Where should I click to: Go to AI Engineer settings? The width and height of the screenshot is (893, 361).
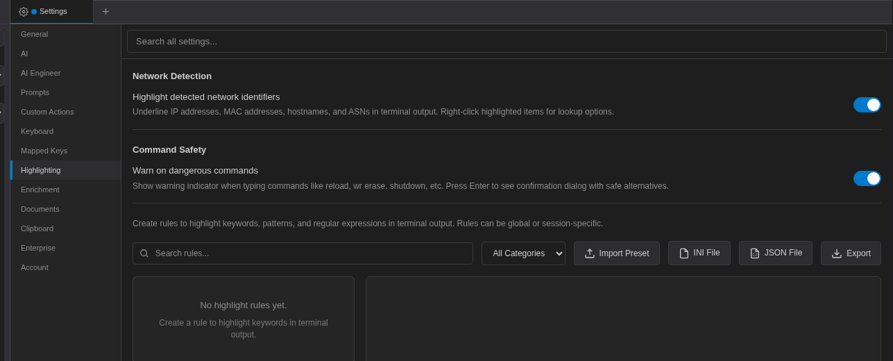pyautogui.click(x=66, y=73)
